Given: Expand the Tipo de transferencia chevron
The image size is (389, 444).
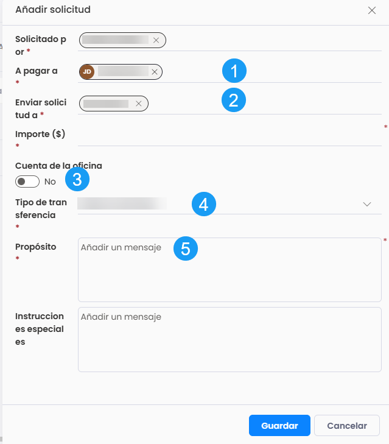Looking at the screenshot, I should (367, 204).
